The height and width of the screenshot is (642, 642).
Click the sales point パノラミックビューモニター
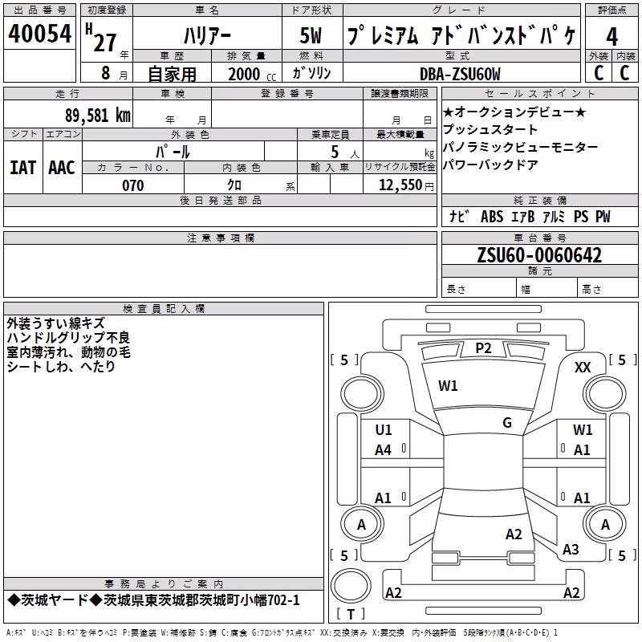[521, 147]
